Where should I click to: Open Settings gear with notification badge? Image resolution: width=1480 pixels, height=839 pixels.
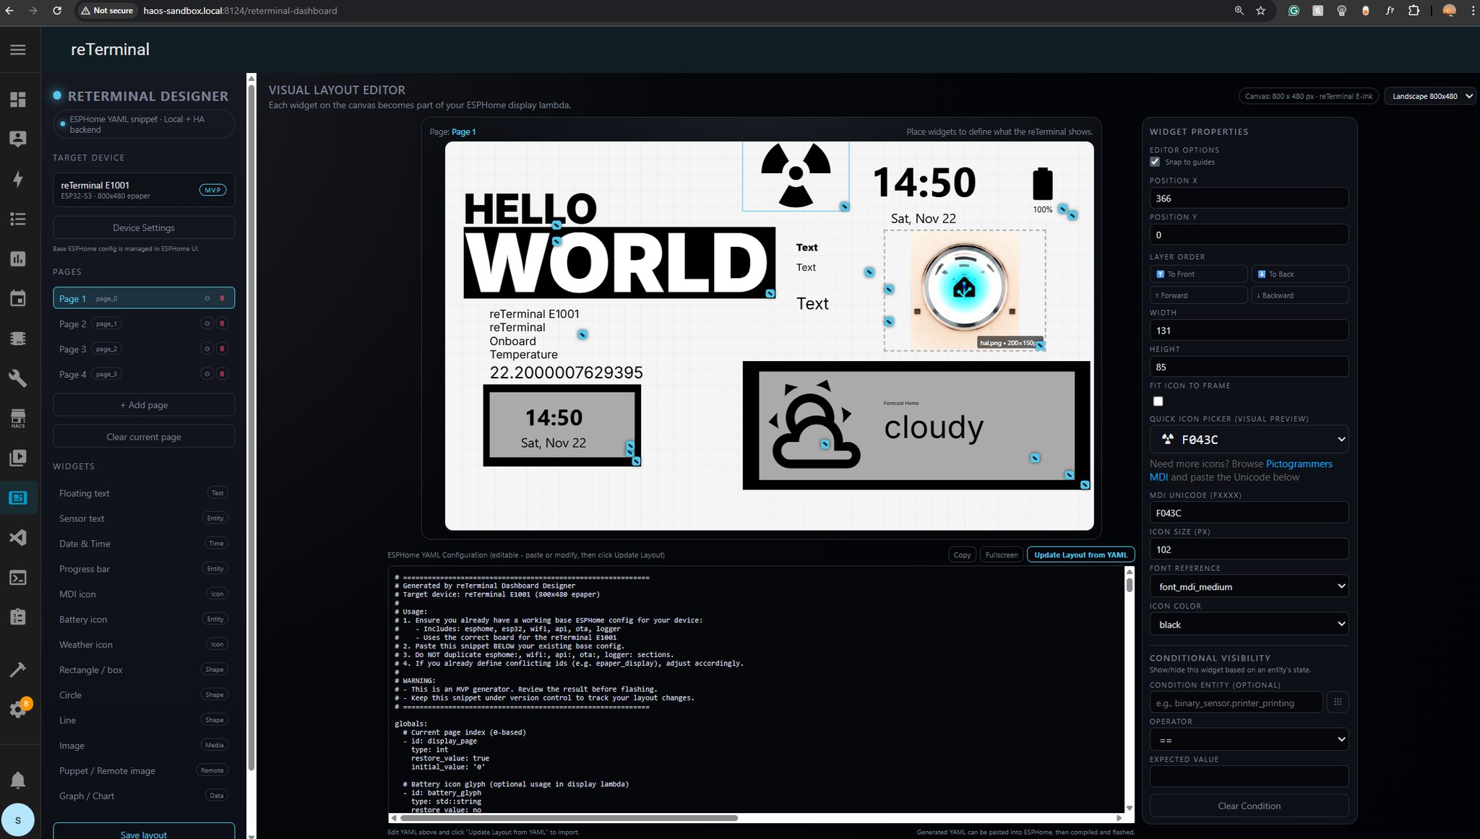(18, 709)
